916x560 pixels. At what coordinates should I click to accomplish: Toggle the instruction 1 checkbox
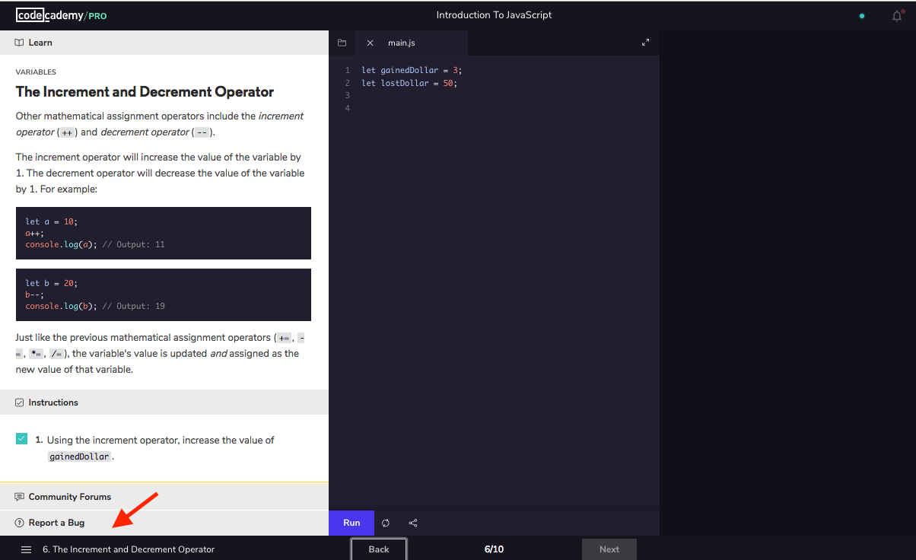22,439
